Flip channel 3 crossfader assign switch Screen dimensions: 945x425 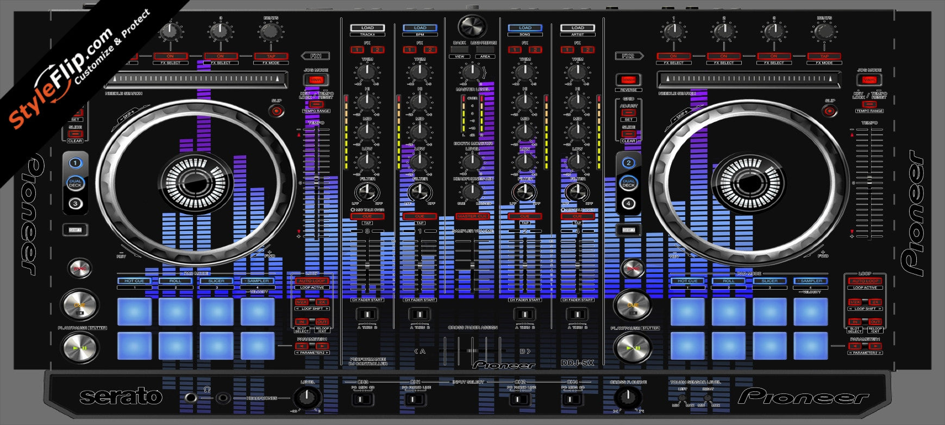pyautogui.click(x=367, y=314)
